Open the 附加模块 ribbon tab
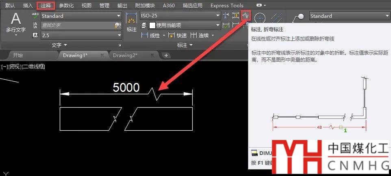The width and height of the screenshot is (391, 176). pos(145,5)
